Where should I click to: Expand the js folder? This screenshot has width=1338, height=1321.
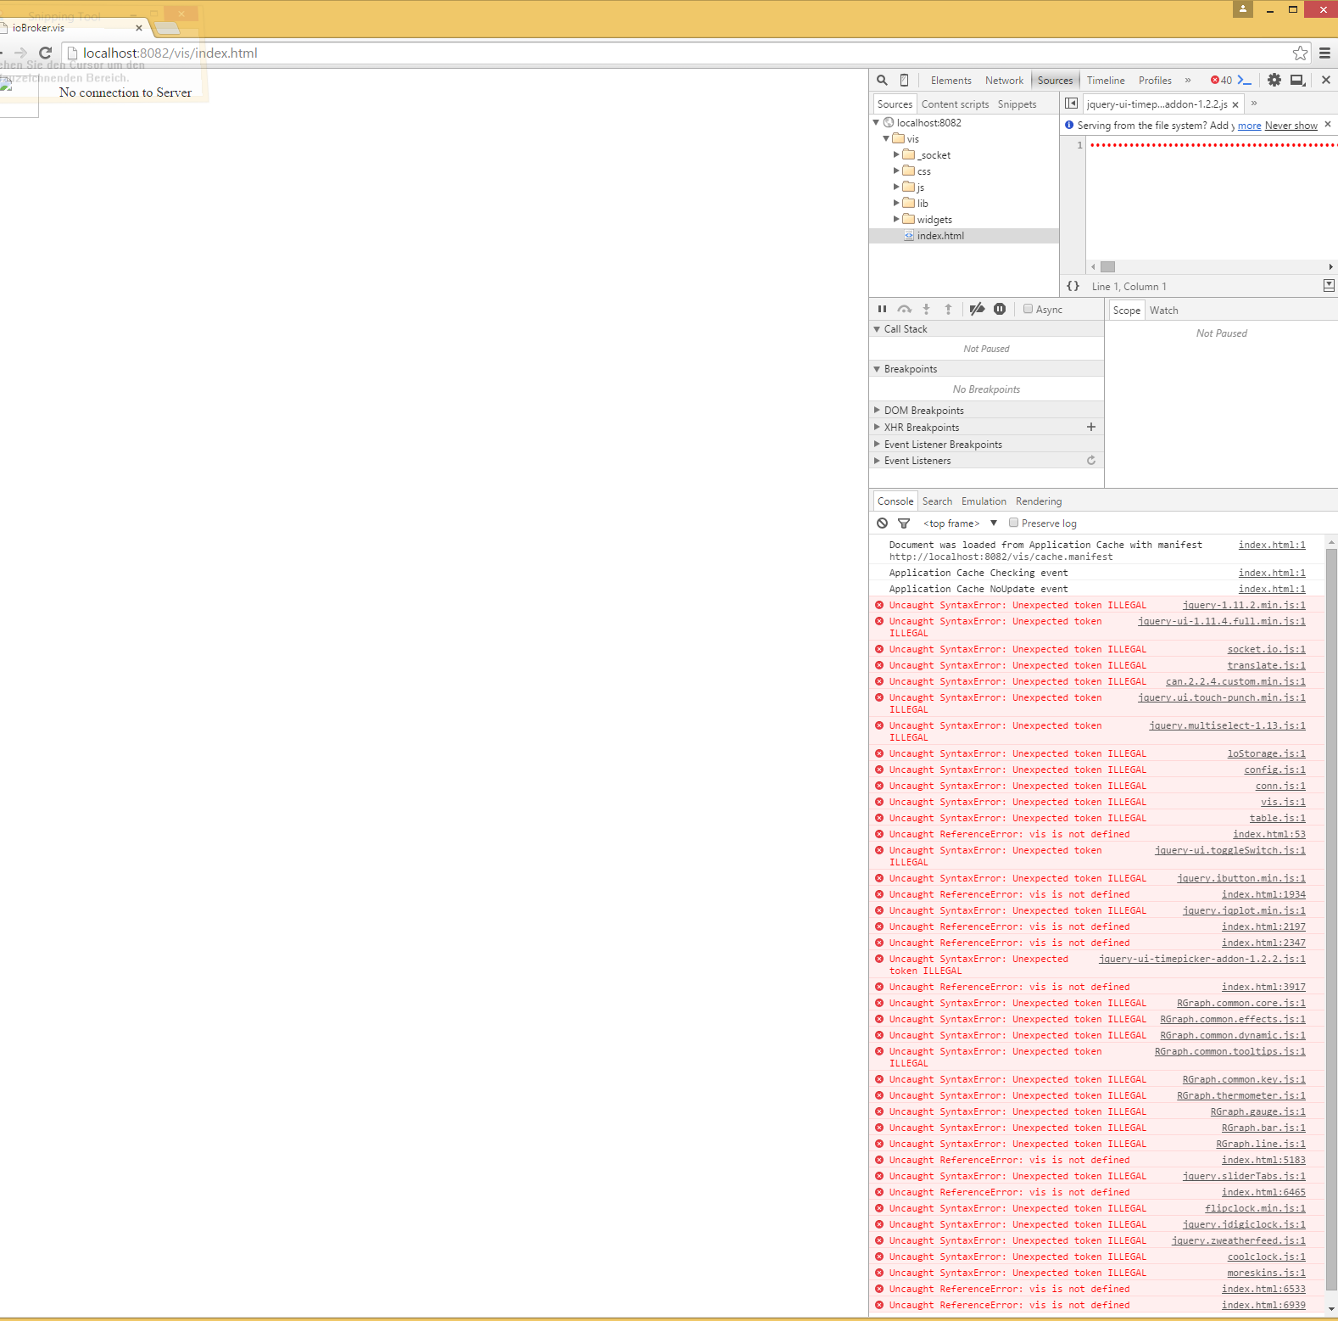896,187
